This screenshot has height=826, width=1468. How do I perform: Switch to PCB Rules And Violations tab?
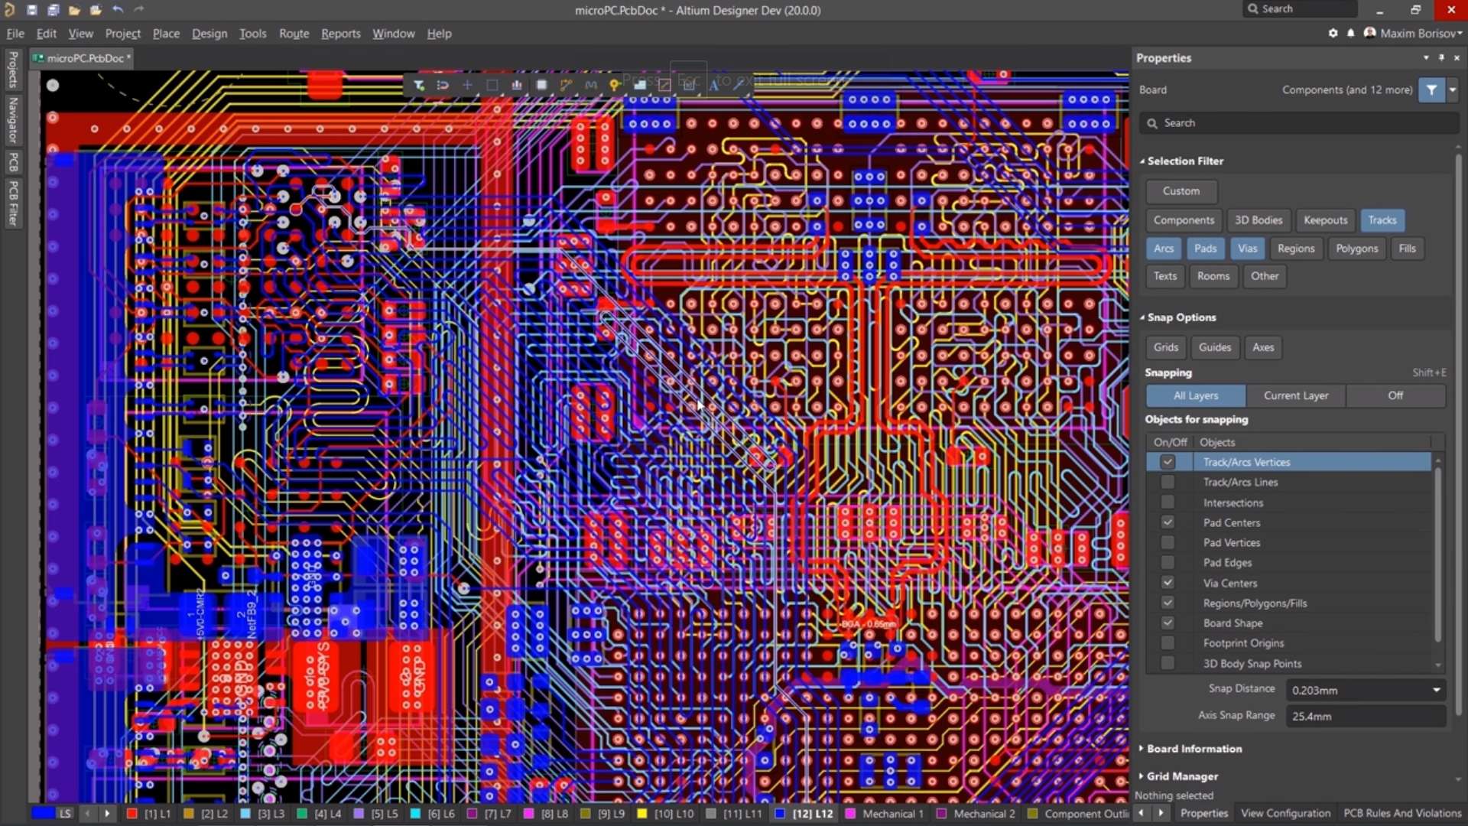click(1402, 814)
